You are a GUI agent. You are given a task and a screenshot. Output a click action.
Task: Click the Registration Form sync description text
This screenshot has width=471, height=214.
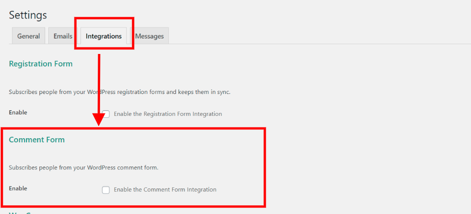tap(120, 92)
